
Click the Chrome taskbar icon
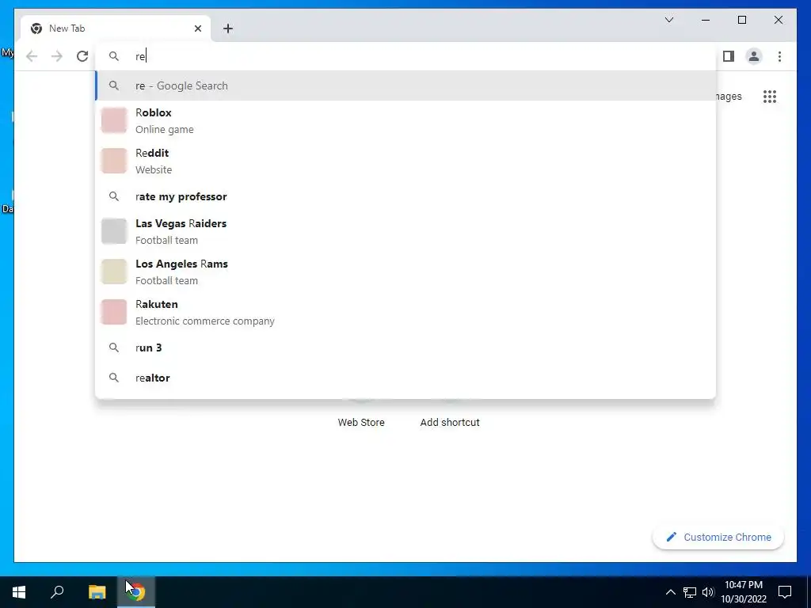(x=135, y=591)
